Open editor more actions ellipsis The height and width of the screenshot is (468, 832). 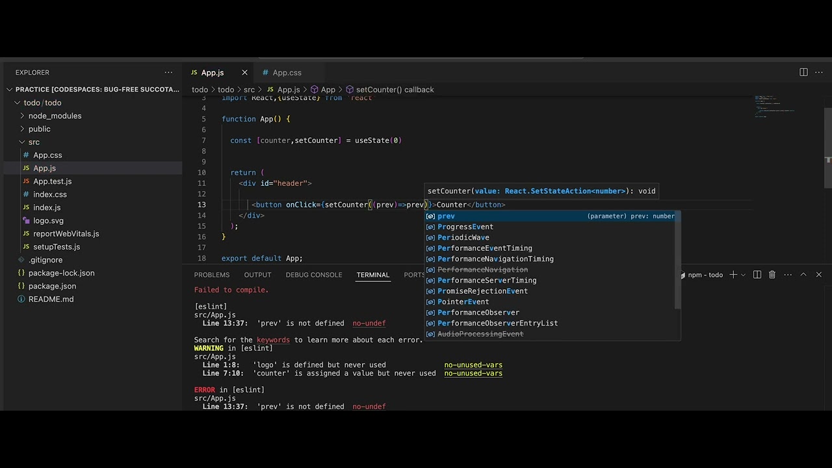(x=819, y=72)
